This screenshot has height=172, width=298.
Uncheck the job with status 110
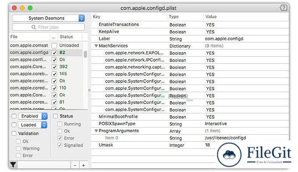(54, 88)
